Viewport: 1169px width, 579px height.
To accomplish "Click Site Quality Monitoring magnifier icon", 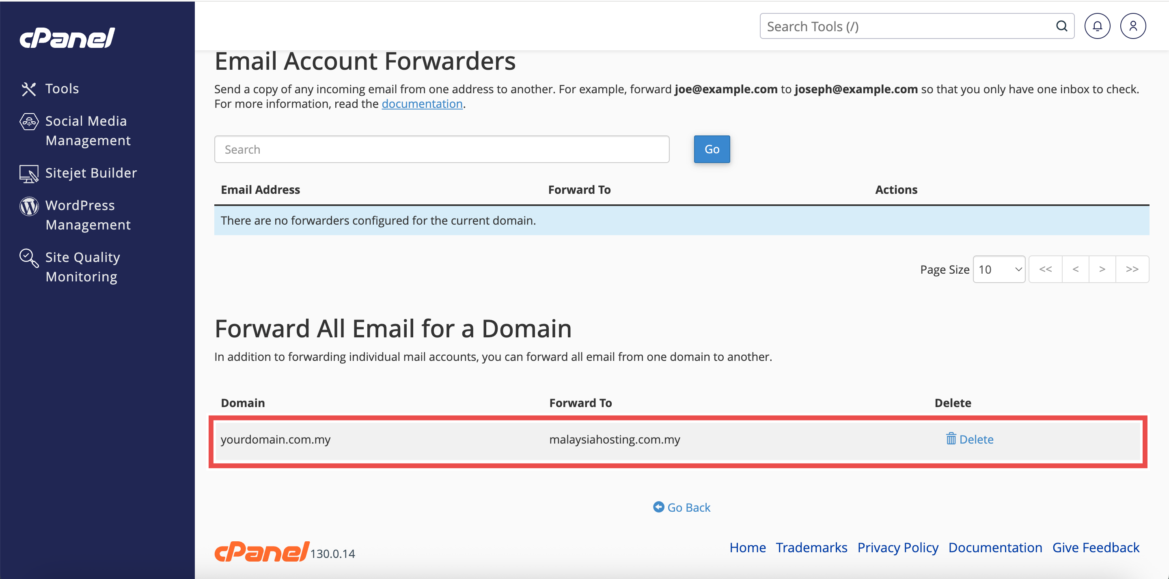I will [28, 258].
